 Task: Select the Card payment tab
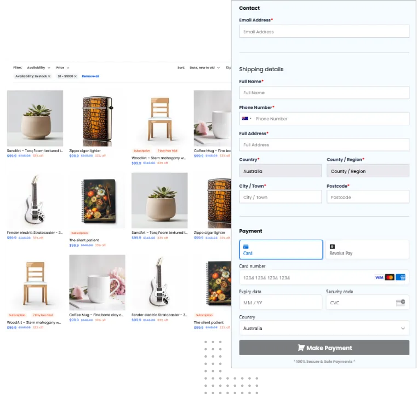click(281, 250)
